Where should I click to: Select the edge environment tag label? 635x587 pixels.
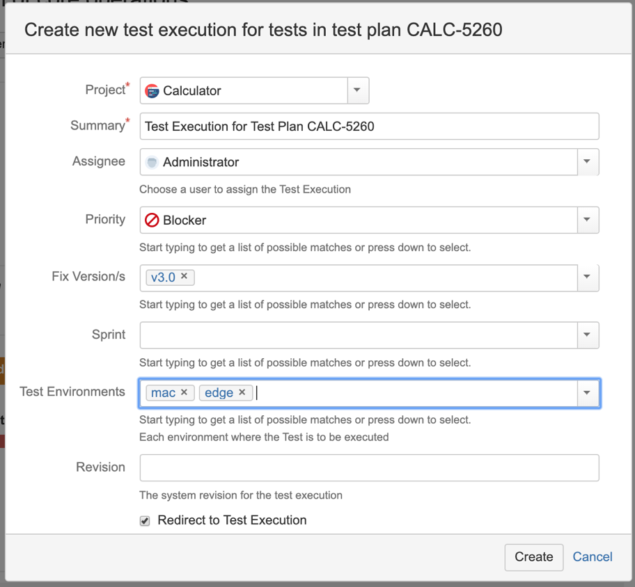pos(219,393)
